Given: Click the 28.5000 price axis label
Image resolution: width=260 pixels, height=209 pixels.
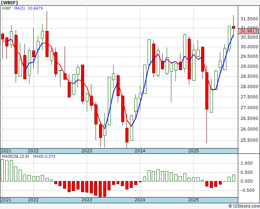Looking at the screenshot, I should tap(249, 76).
